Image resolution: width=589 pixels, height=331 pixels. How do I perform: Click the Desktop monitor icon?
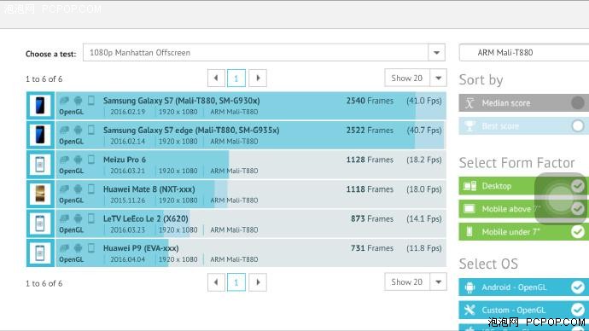point(469,186)
